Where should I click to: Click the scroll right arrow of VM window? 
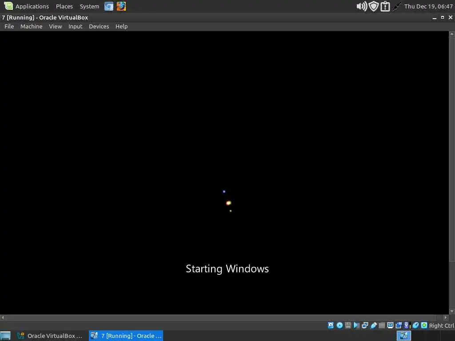tap(446, 317)
